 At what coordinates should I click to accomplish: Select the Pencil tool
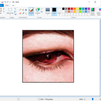pos(20,10)
